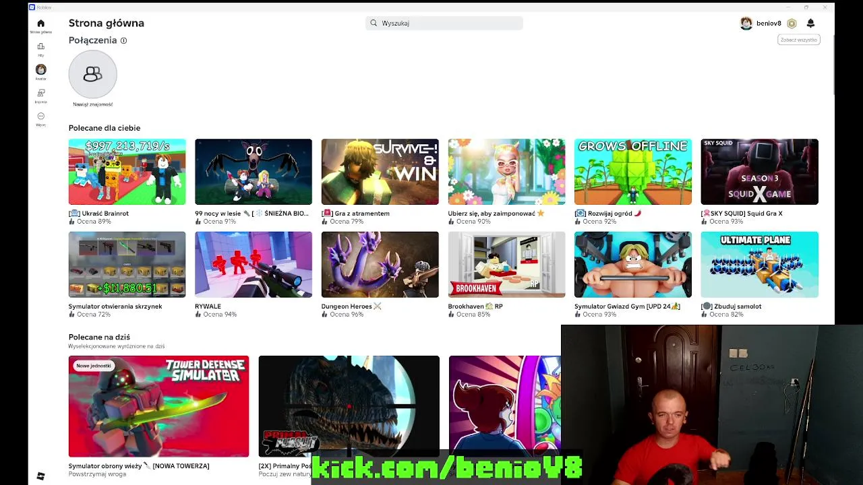Screen dimensions: 863x485
Task: Click the Roblox Studio icon in bottom-left corner
Action: [40, 476]
